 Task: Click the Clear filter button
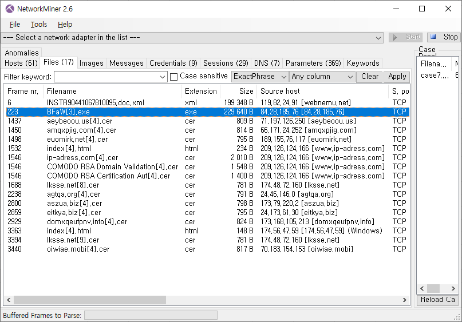369,77
